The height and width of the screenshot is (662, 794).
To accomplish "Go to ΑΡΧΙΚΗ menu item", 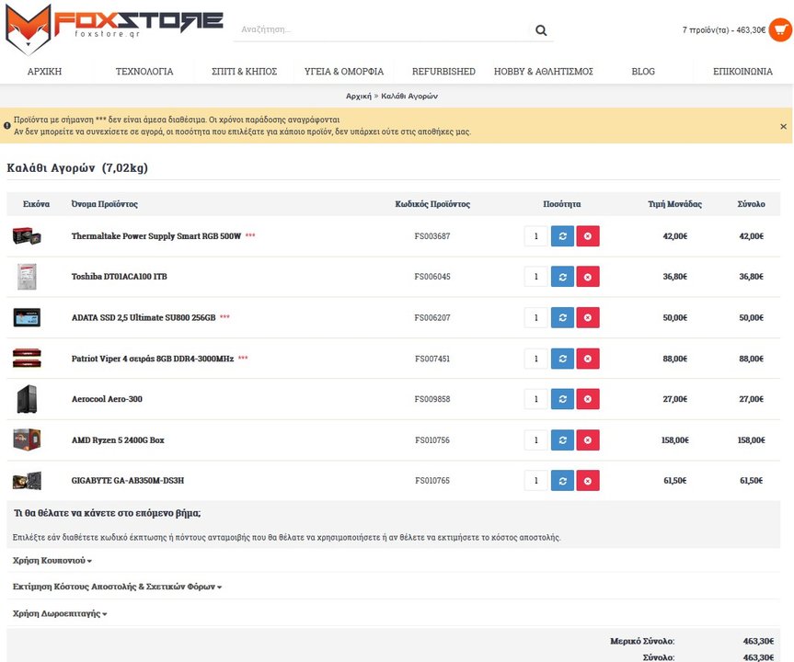I will tap(44, 72).
